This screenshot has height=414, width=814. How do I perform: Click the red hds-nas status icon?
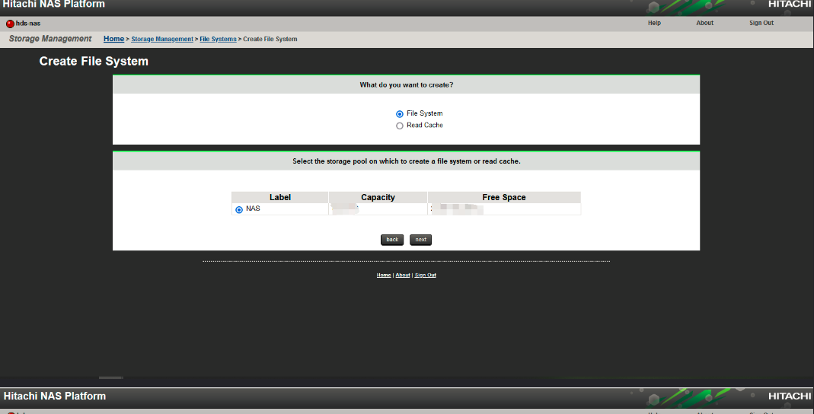(10, 24)
